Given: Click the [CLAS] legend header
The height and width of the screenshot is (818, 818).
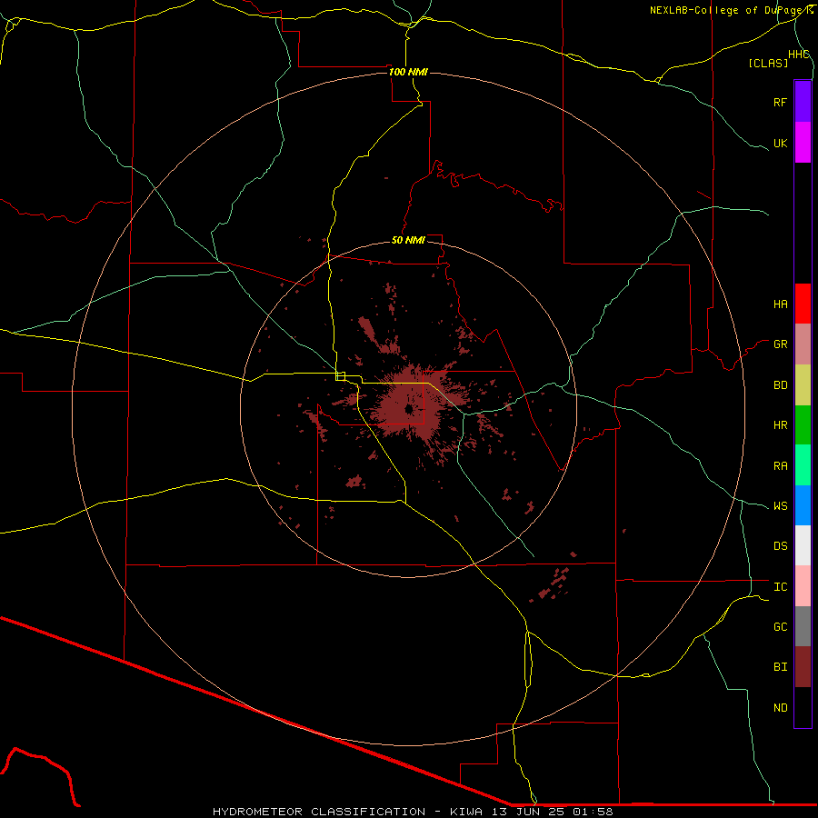Looking at the screenshot, I should (x=768, y=63).
